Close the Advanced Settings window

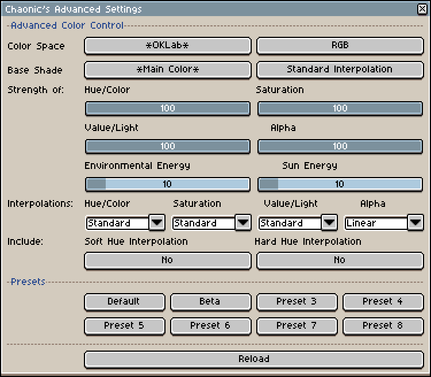pyautogui.click(x=422, y=9)
